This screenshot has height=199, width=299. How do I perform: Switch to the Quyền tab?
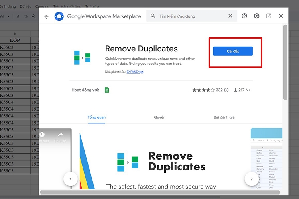(x=160, y=117)
